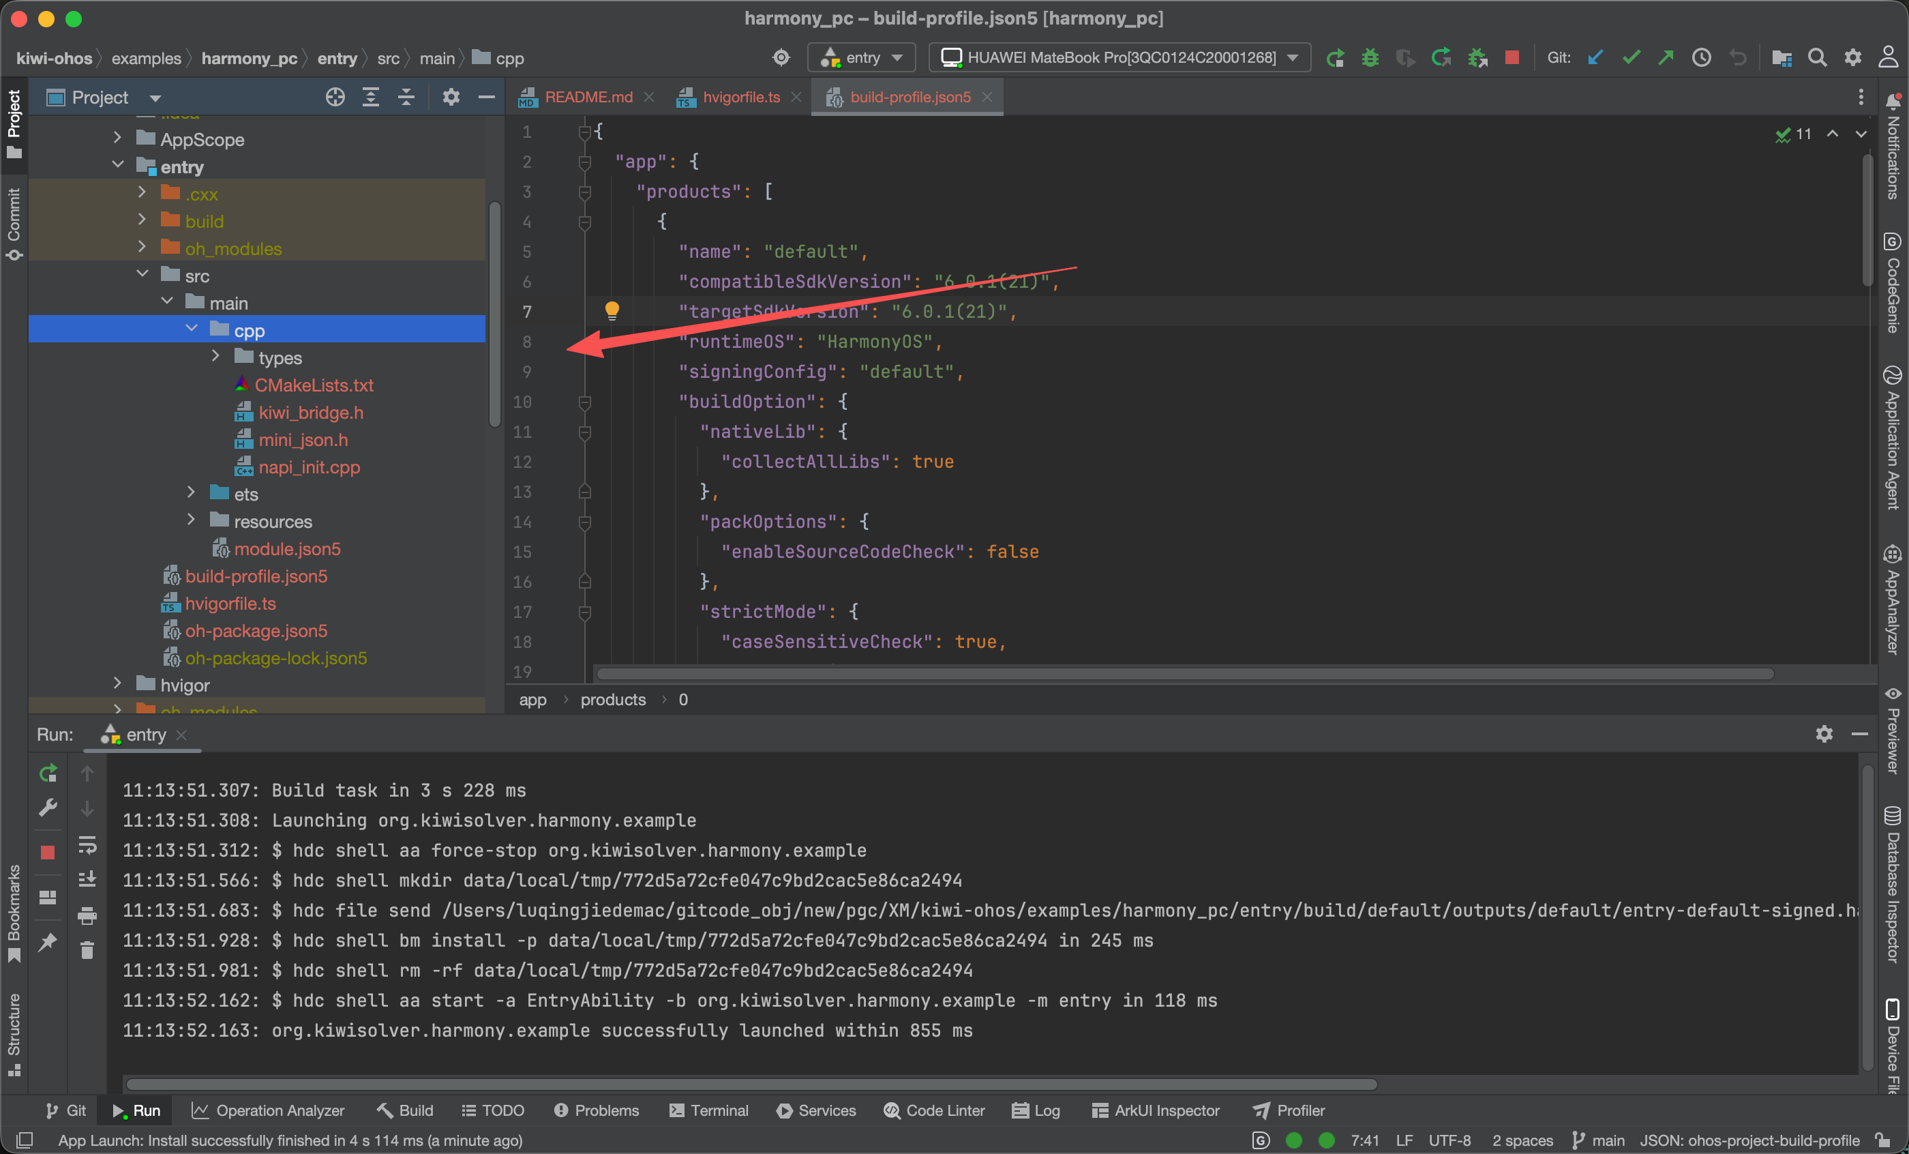Click the pin tab icon in Run panel

point(48,943)
